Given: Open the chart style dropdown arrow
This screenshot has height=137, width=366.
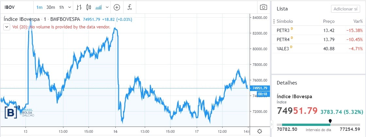Looking at the screenshot, I should coord(107,7).
